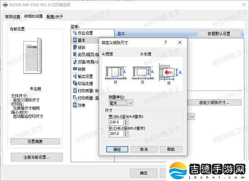This screenshot has width=249, height=181.
Task: Open the dropdown behind the dialog at right
Action: pyautogui.click(x=192, y=117)
